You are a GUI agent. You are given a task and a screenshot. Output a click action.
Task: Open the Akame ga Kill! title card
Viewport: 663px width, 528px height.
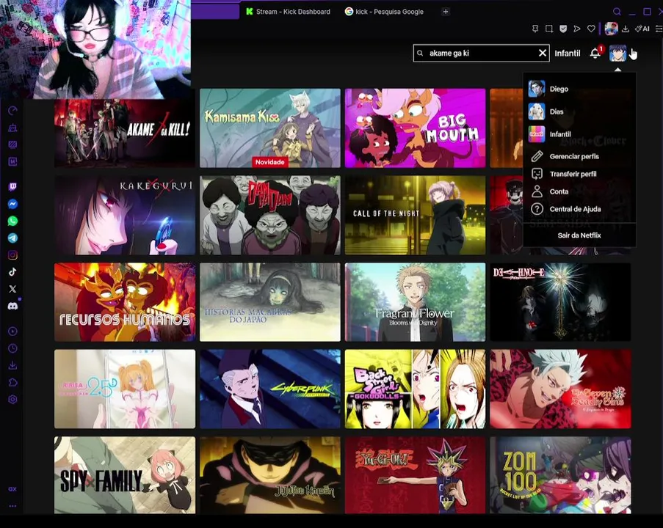[125, 133]
